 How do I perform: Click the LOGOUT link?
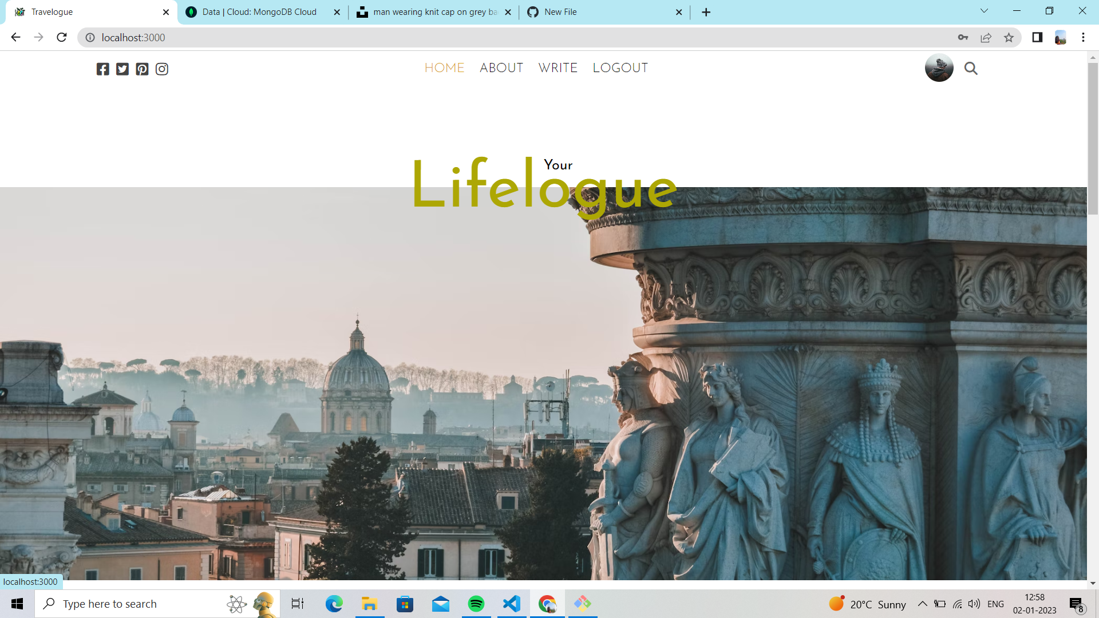(620, 68)
